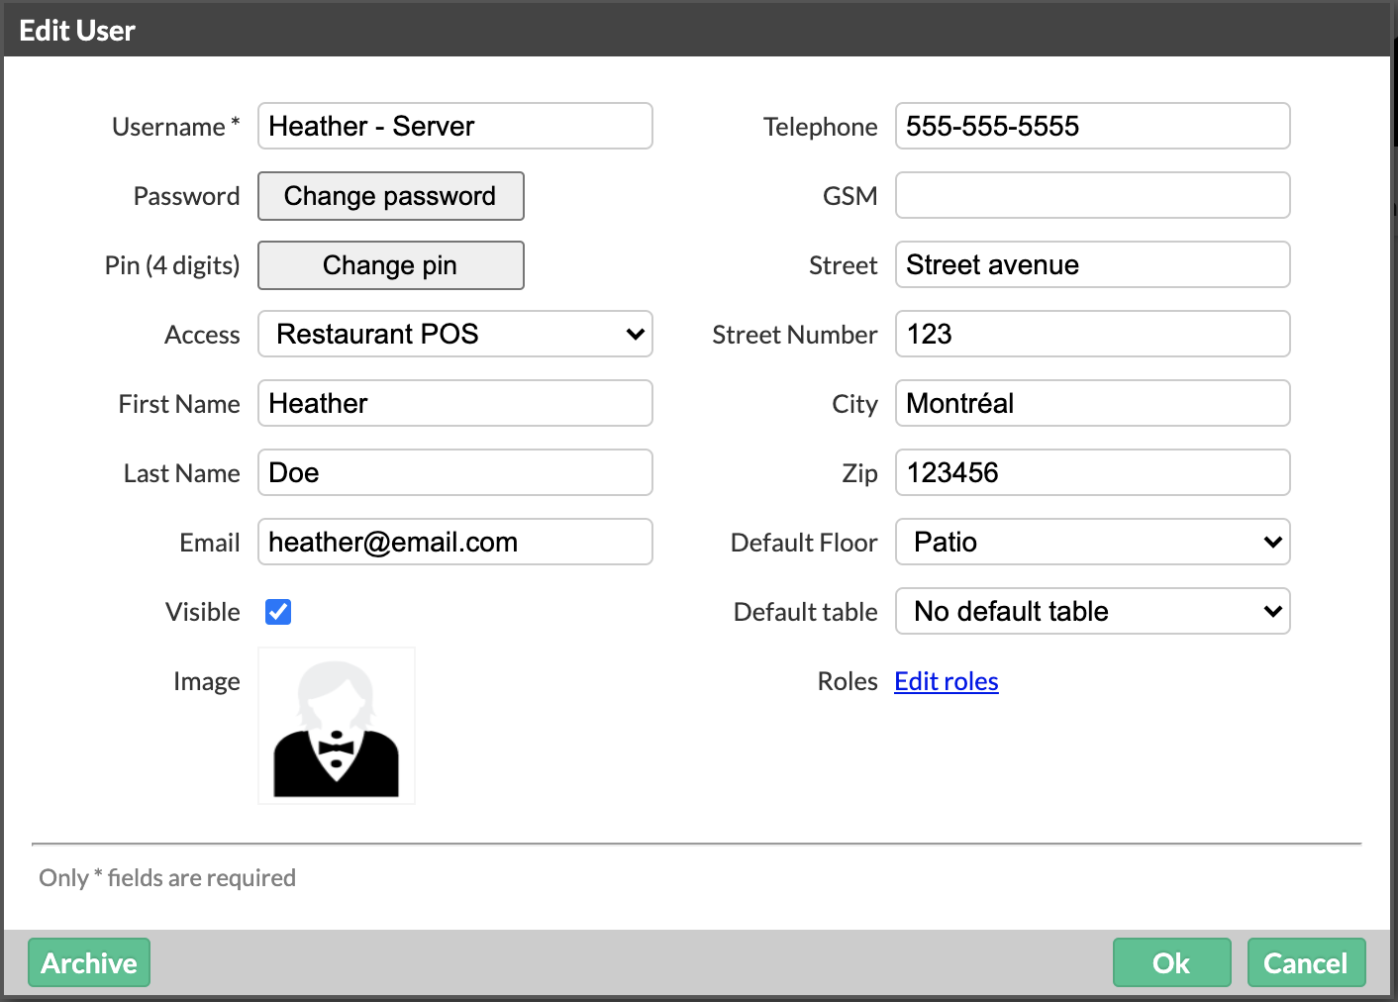Open the Access dropdown showing Restaurant POS

pos(455,334)
